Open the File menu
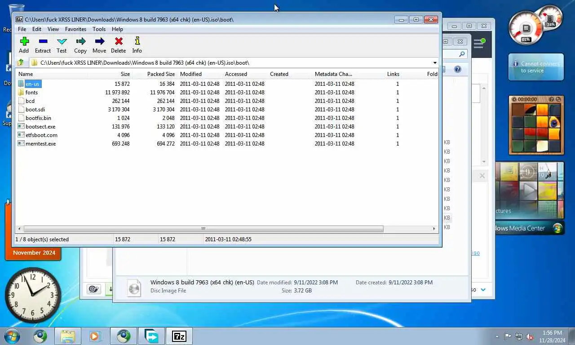The image size is (575, 345). tap(22, 29)
